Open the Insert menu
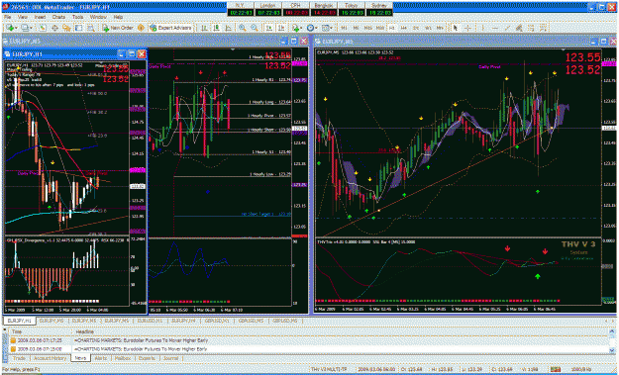 coord(40,18)
